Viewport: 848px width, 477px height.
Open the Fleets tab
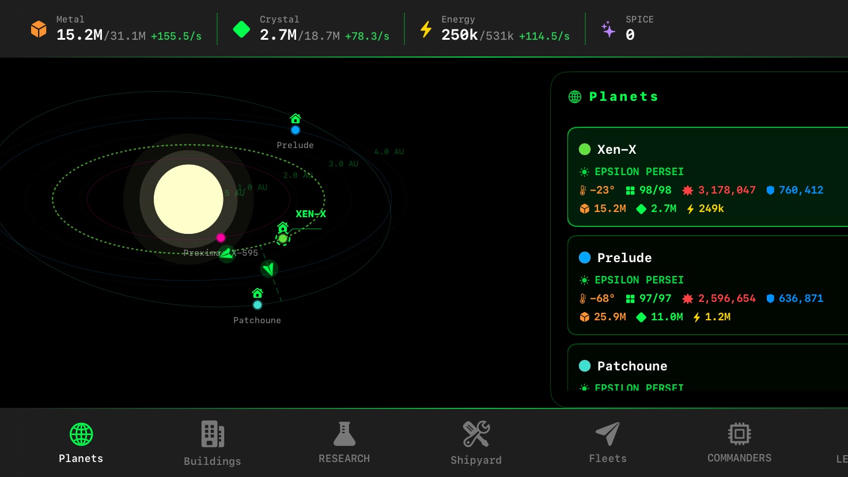tap(608, 442)
